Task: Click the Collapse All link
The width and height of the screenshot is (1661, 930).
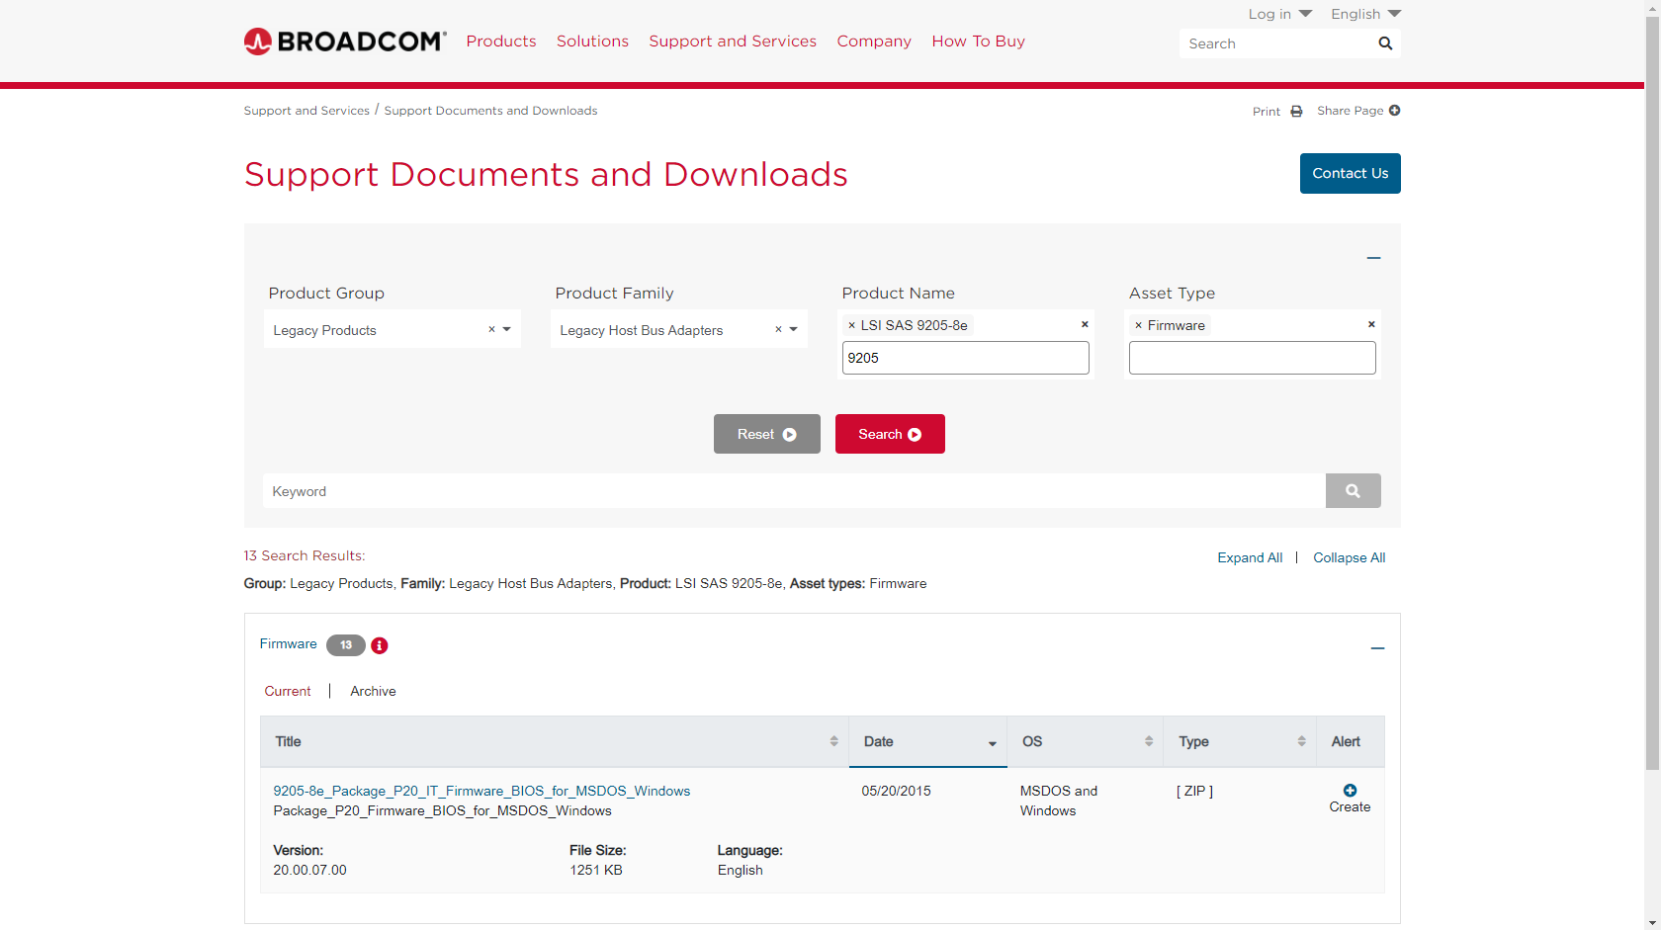Action: [1349, 557]
